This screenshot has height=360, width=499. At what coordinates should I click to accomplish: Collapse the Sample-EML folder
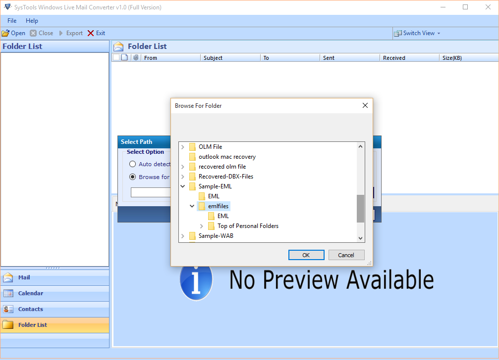(183, 186)
